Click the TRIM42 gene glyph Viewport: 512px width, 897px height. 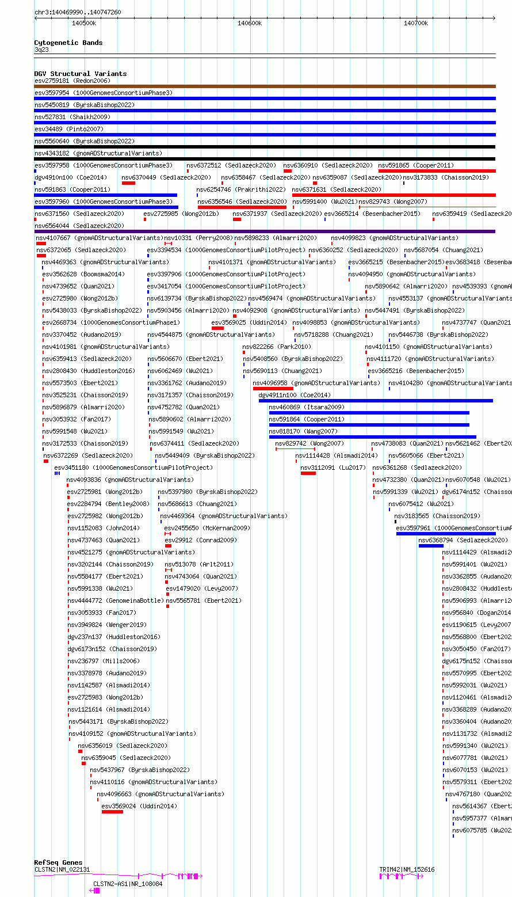(402, 876)
